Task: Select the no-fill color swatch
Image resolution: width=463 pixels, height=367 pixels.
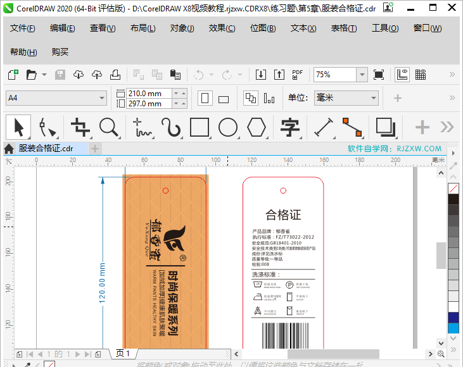Action: pyautogui.click(x=453, y=189)
